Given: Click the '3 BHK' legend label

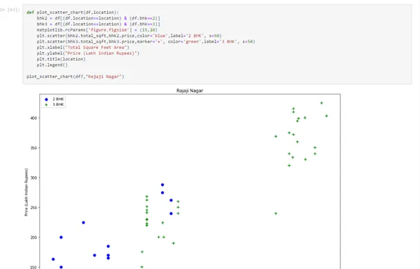Looking at the screenshot, I should pyautogui.click(x=58, y=105).
